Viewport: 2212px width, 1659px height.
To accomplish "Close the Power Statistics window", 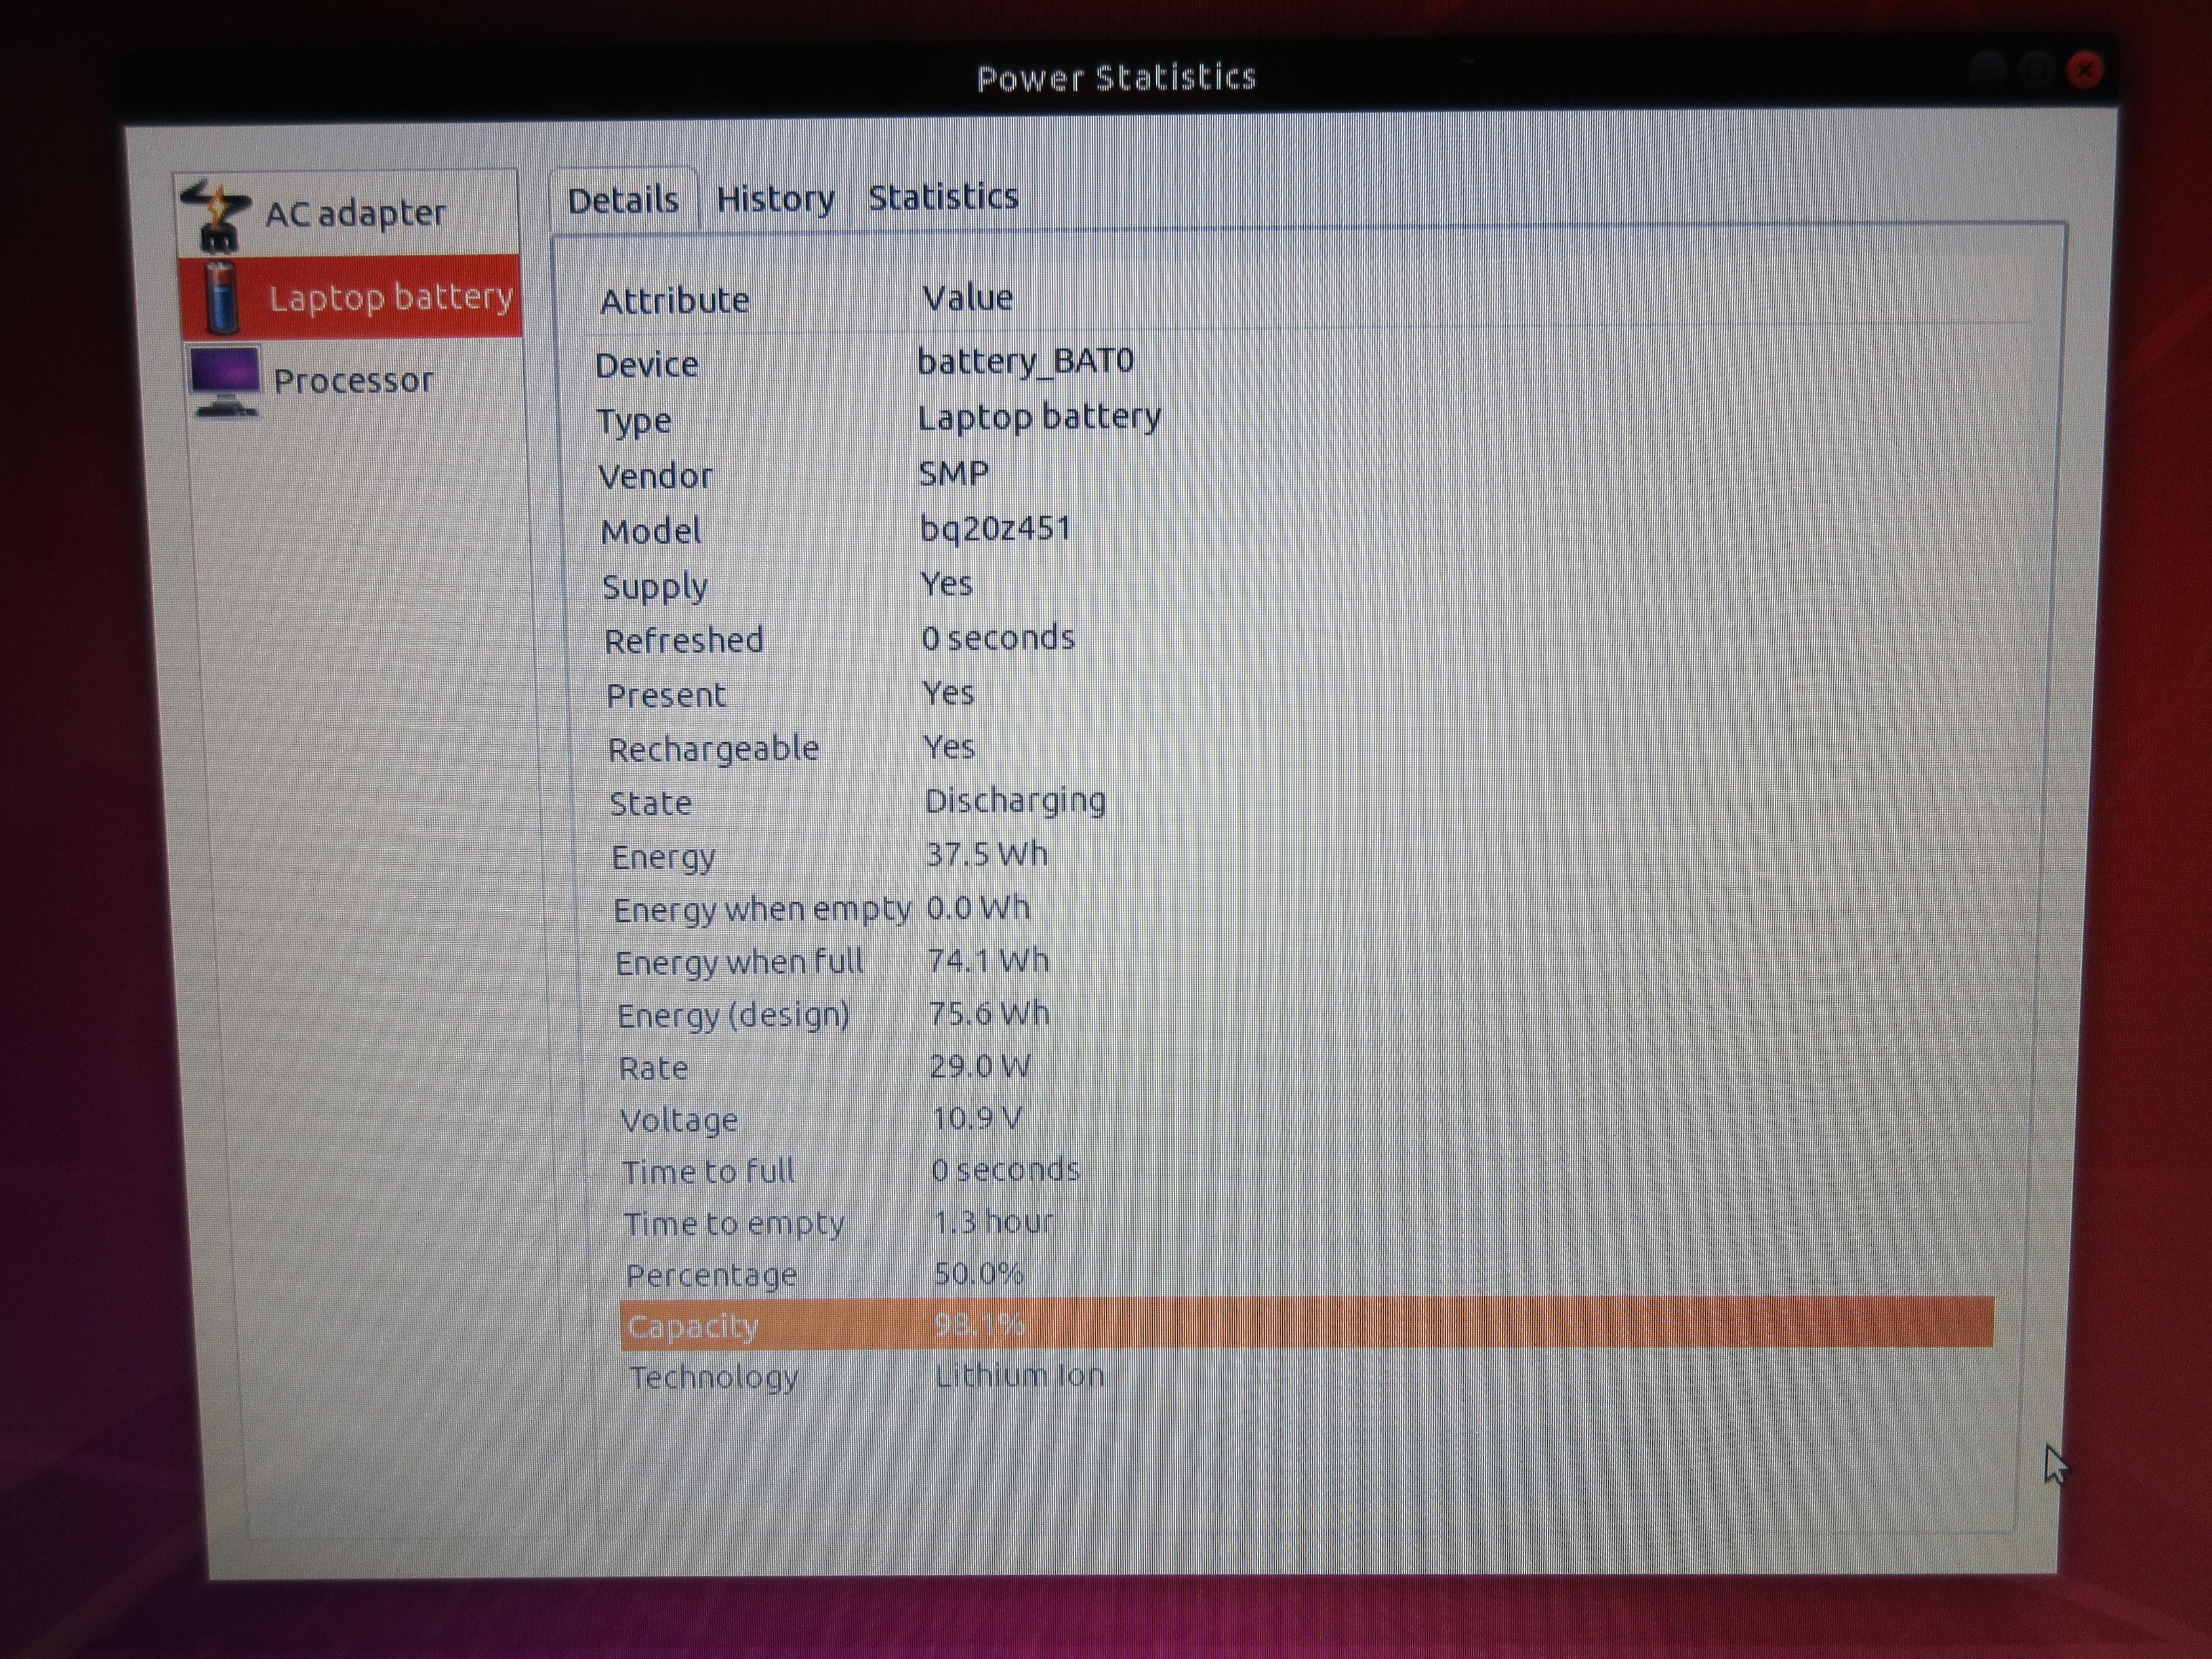I will [x=2084, y=70].
